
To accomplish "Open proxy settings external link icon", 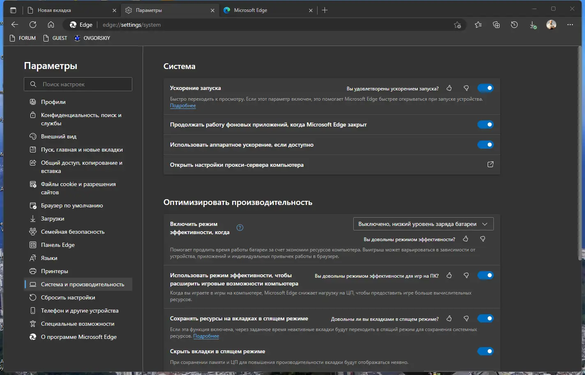I will point(490,165).
